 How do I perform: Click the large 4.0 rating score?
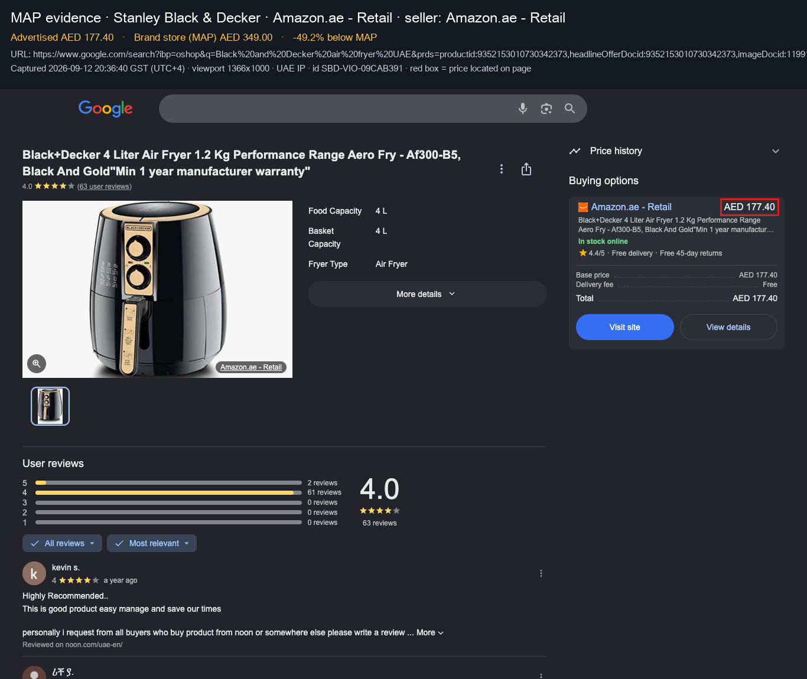point(380,489)
